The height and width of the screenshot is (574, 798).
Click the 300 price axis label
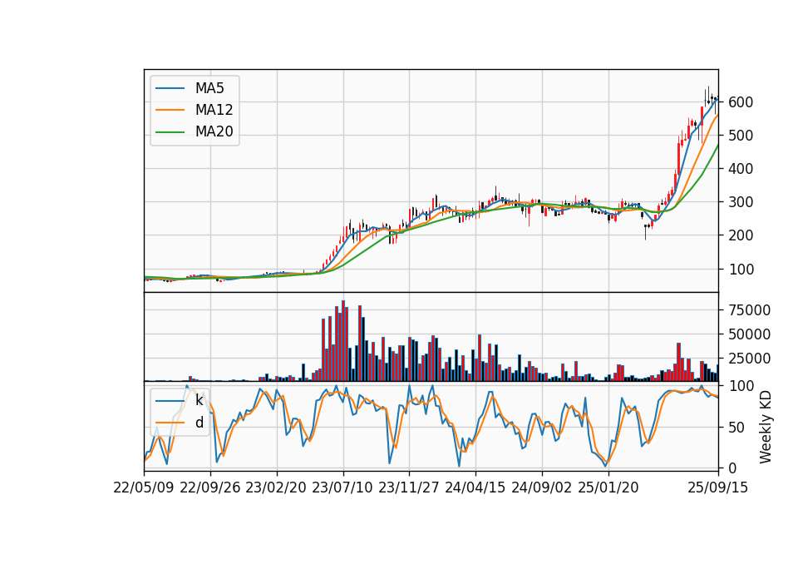741,202
